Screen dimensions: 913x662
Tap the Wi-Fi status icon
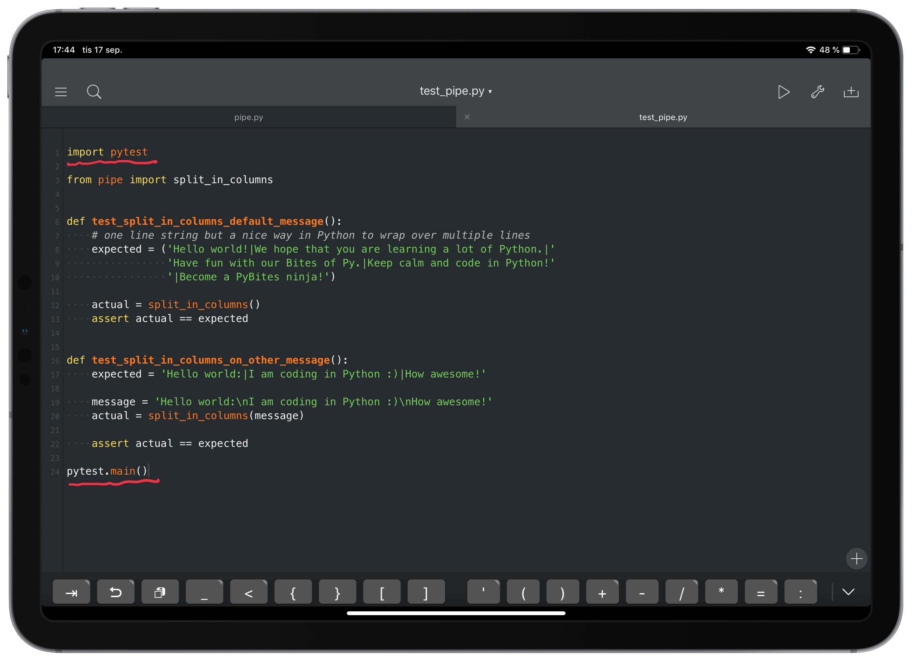tap(810, 50)
